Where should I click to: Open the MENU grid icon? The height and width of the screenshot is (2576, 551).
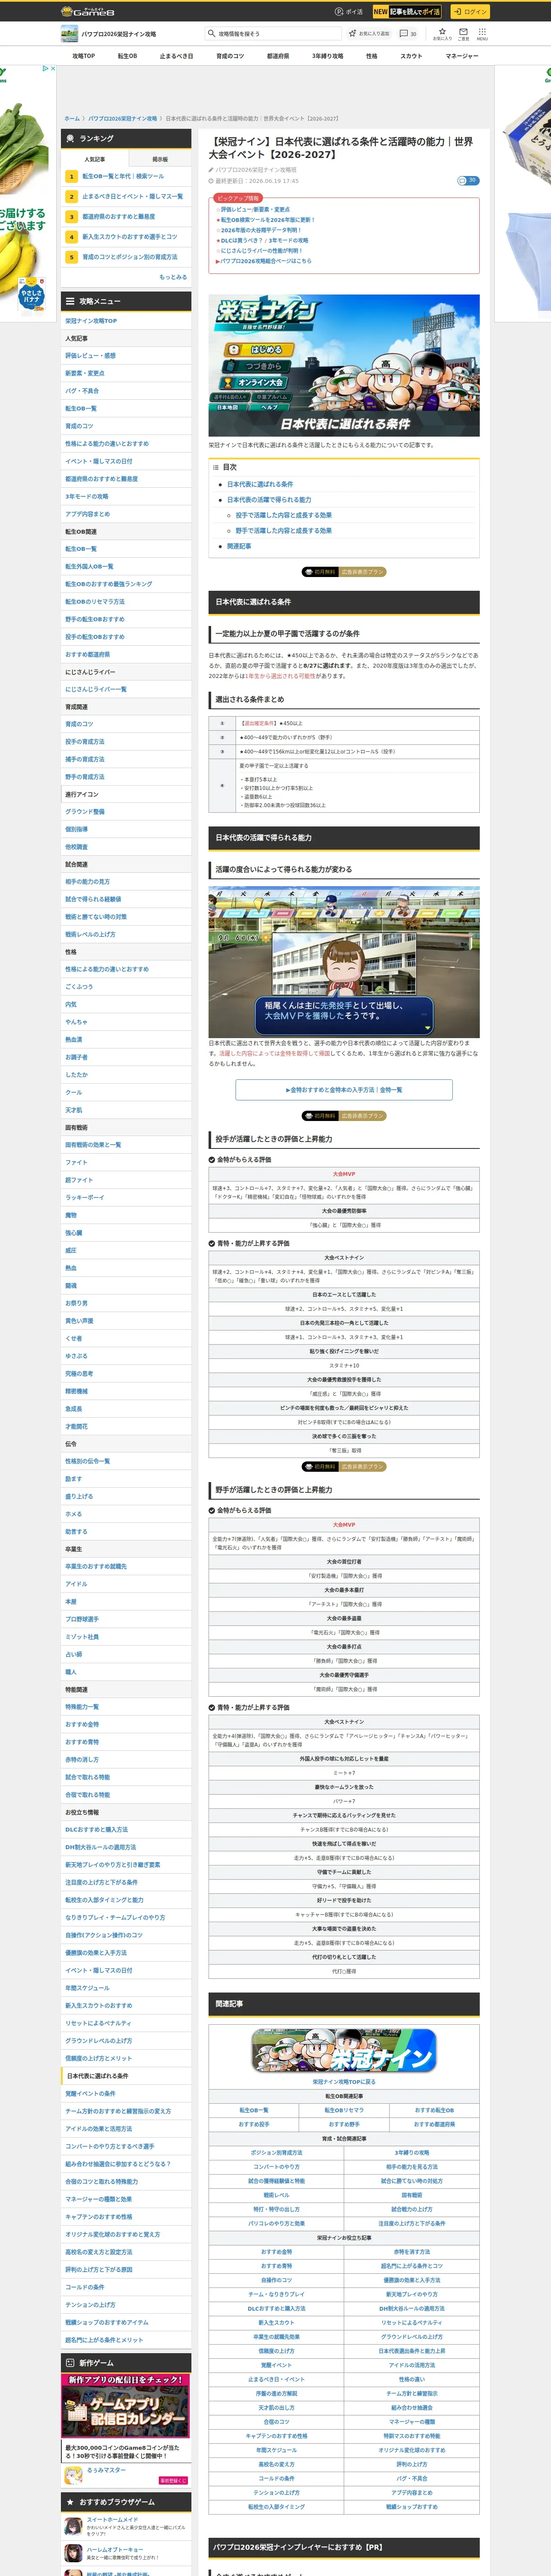[x=482, y=33]
